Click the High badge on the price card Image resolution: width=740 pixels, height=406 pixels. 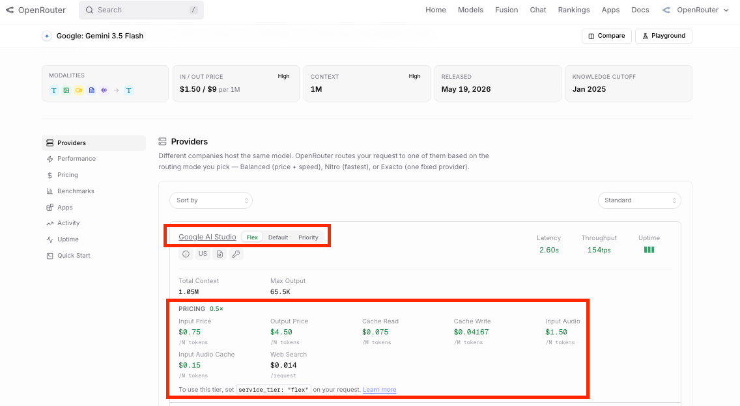pyautogui.click(x=283, y=76)
